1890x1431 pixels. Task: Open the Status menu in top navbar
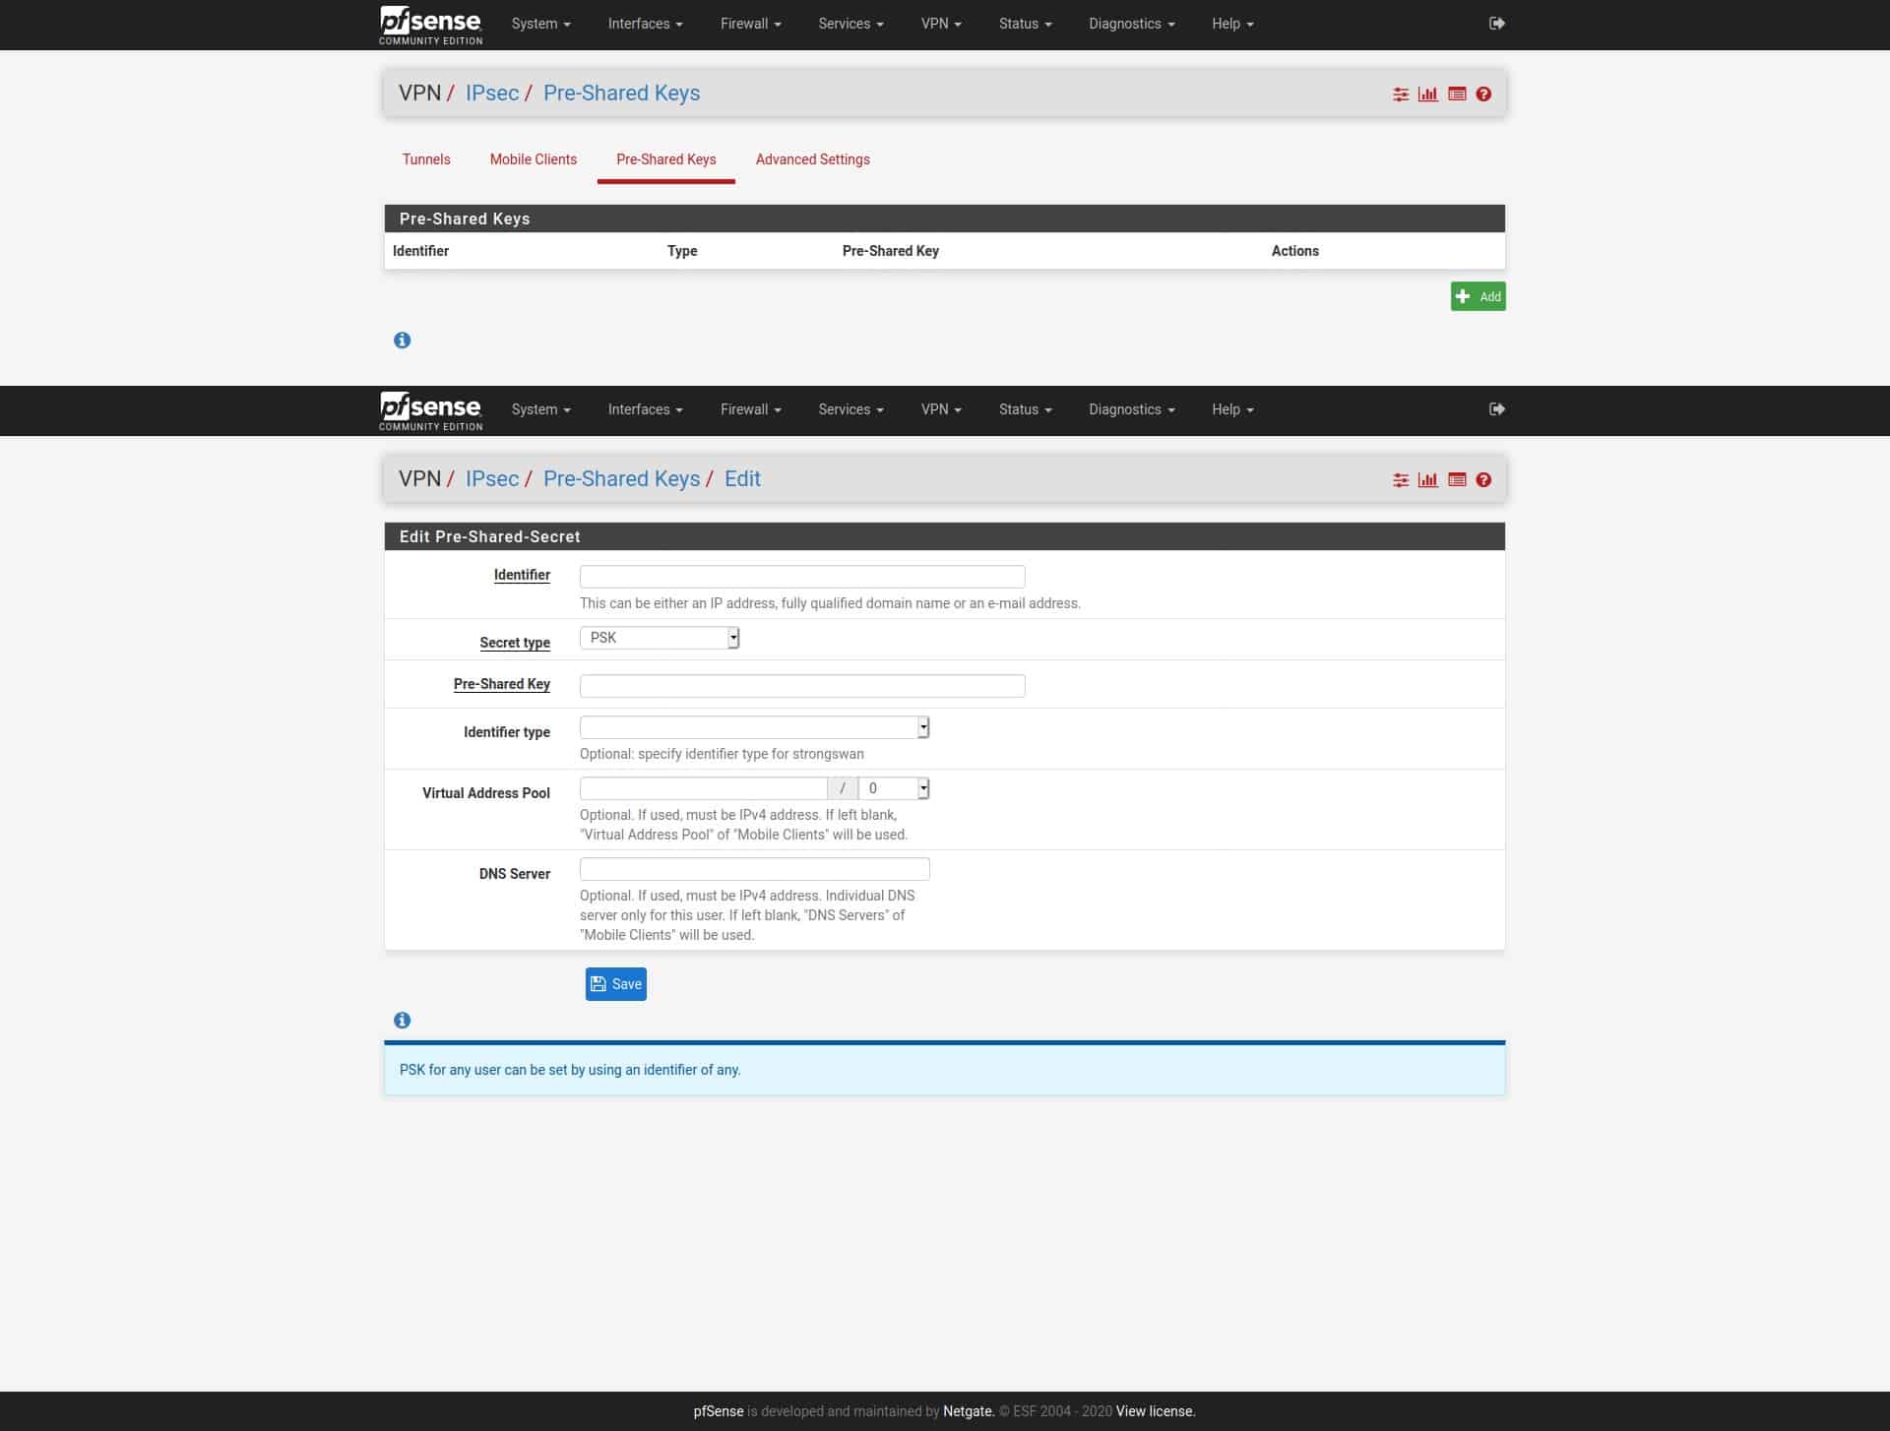[1025, 24]
